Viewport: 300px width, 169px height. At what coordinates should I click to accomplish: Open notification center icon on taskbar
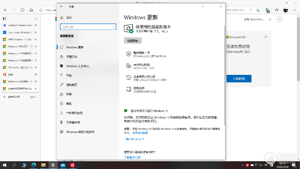(x=294, y=165)
